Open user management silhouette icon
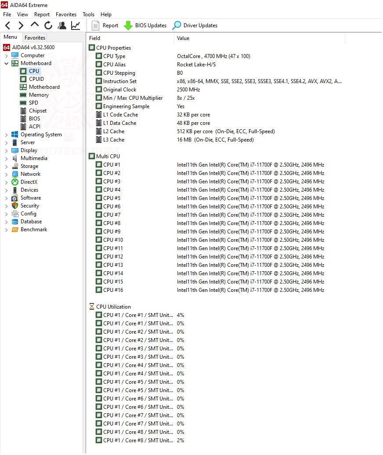 click(x=62, y=25)
